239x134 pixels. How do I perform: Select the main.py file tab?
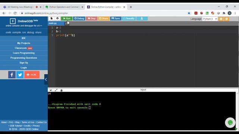click(x=56, y=23)
